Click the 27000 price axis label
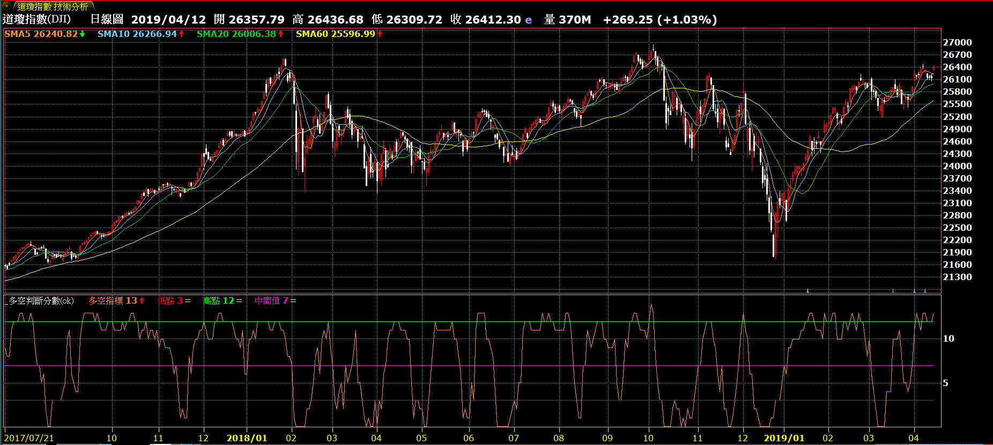 tap(957, 42)
